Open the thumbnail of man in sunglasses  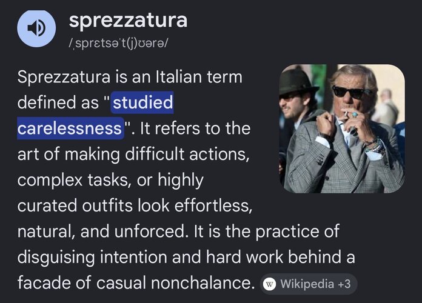coord(342,128)
